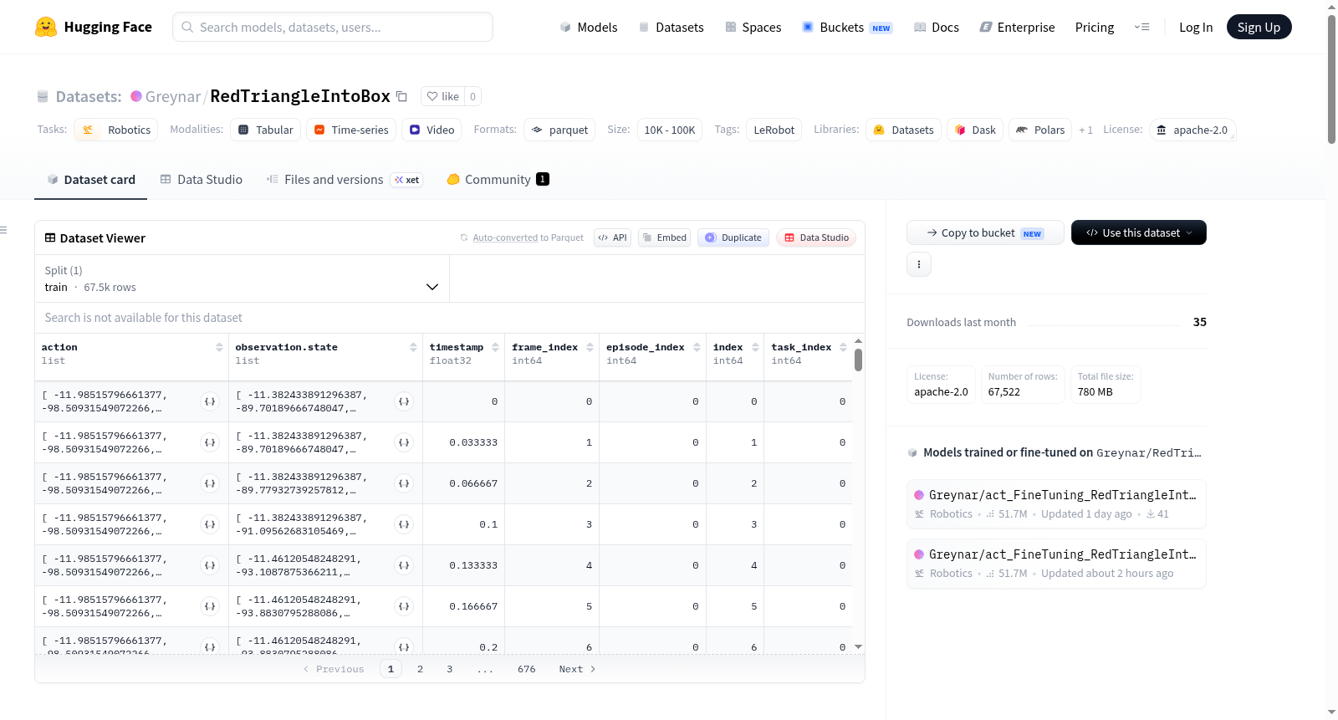Focus the search models, datasets, users field

(x=333, y=27)
